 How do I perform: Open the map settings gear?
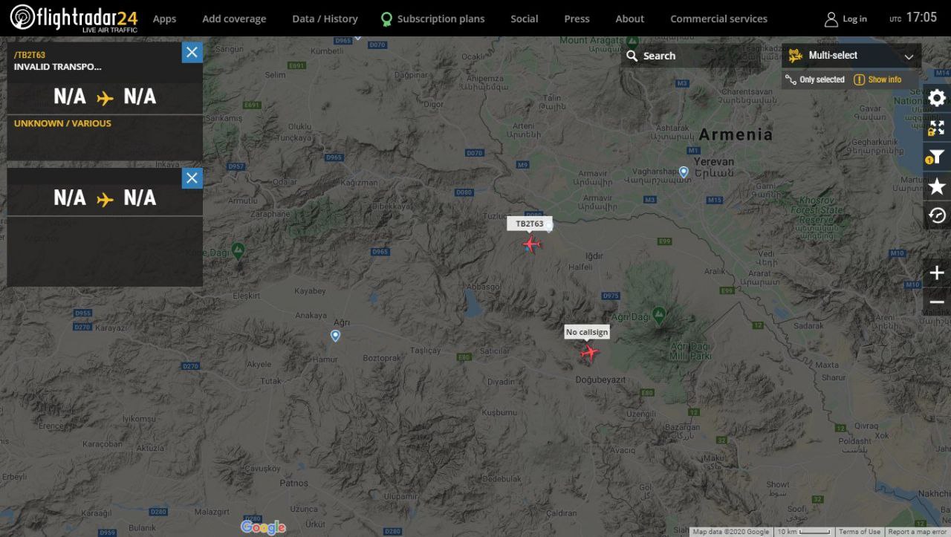(937, 98)
